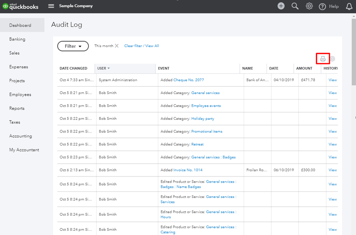The image size is (356, 235).
Task: View history for Holiday party row
Action: tap(332, 119)
